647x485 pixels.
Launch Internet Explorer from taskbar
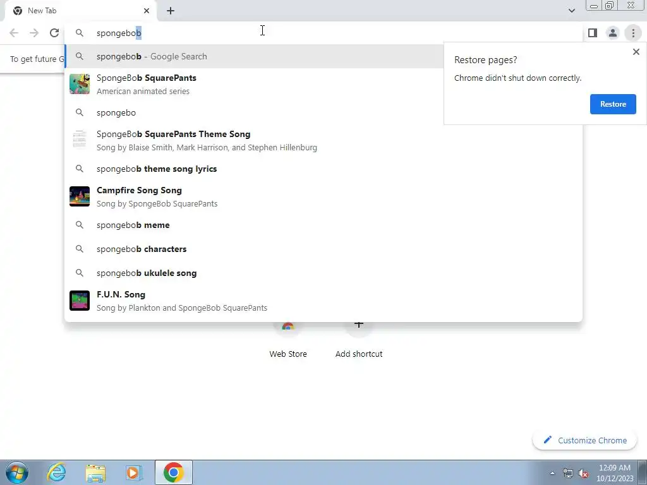(56, 472)
